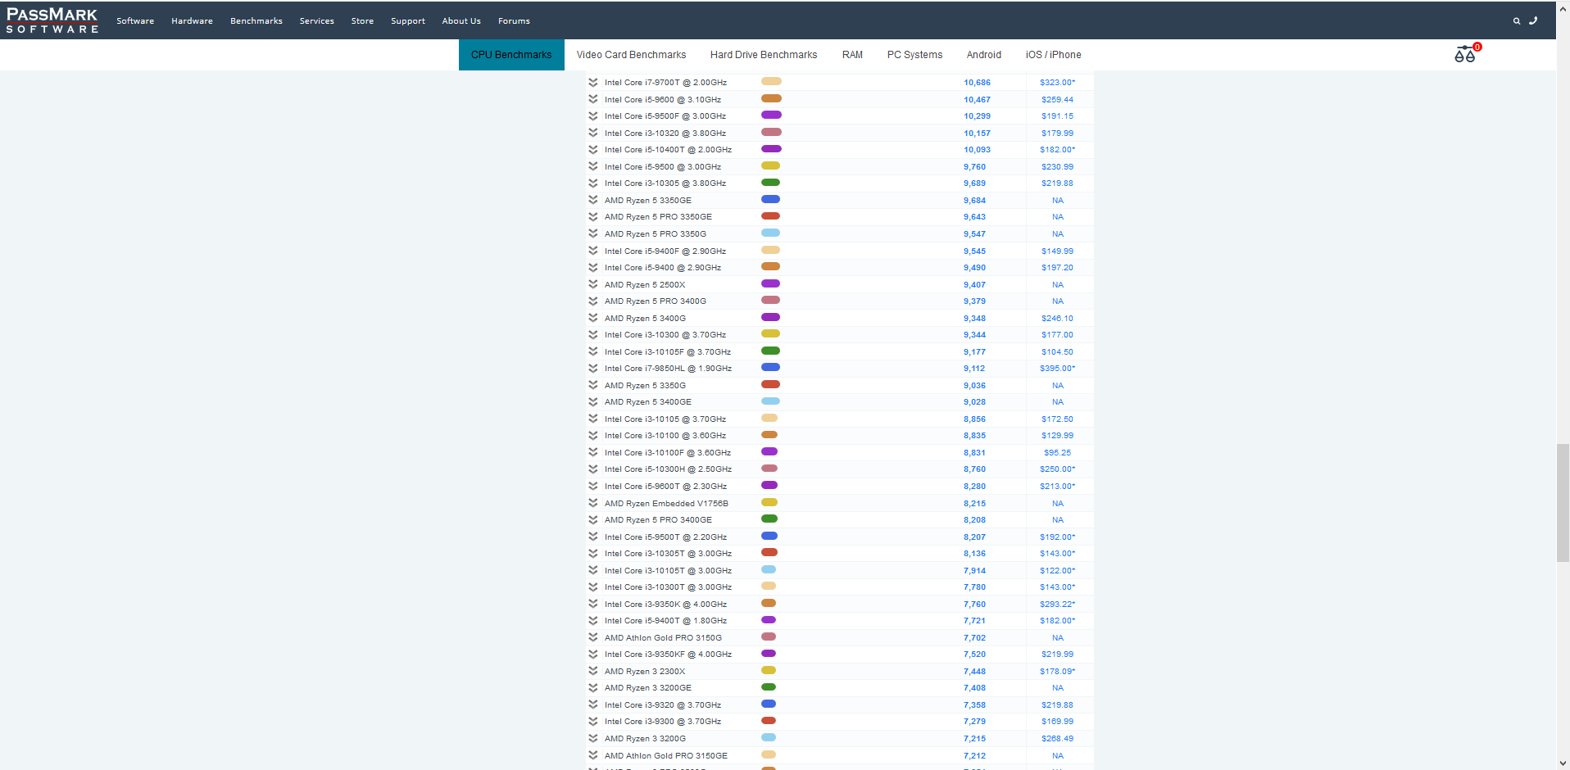Screen dimensions: 1570x770
Task: Expand the AMD Ryzen 5 3400G row
Action: coord(592,318)
